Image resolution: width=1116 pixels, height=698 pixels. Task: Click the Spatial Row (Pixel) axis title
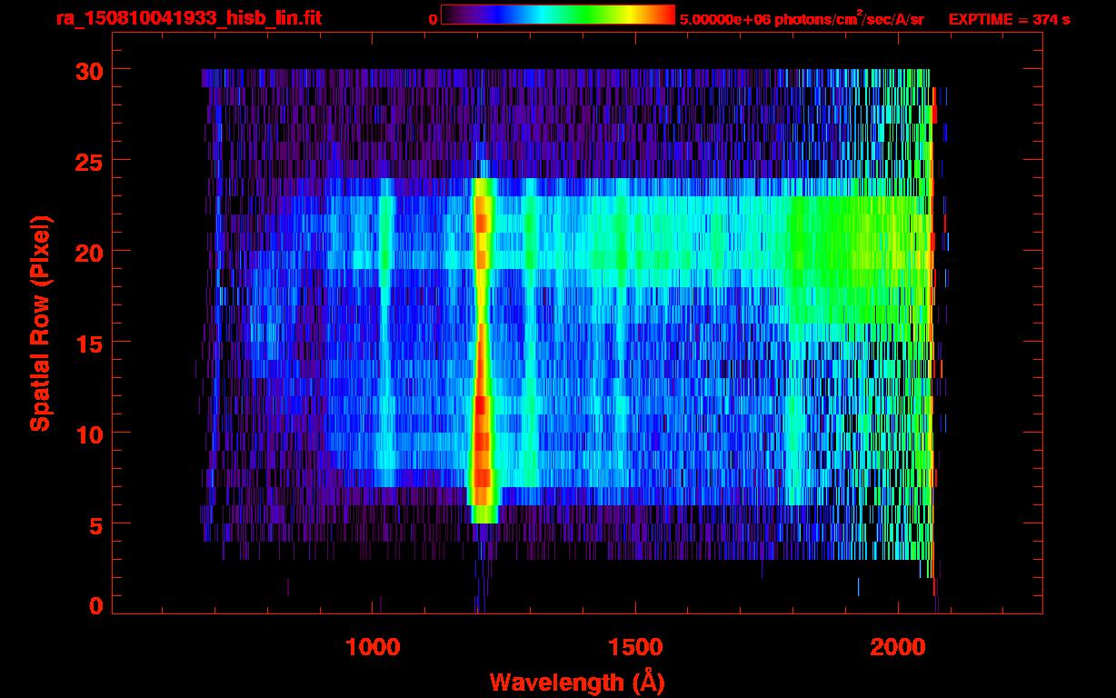point(40,324)
